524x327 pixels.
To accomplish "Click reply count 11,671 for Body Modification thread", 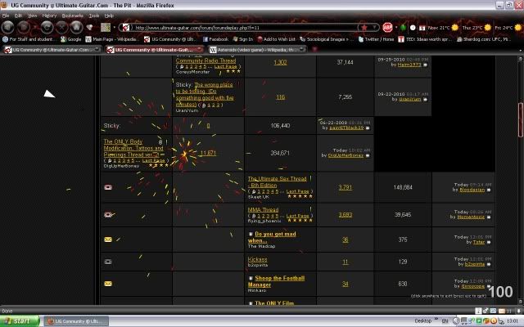I will 208,153.
